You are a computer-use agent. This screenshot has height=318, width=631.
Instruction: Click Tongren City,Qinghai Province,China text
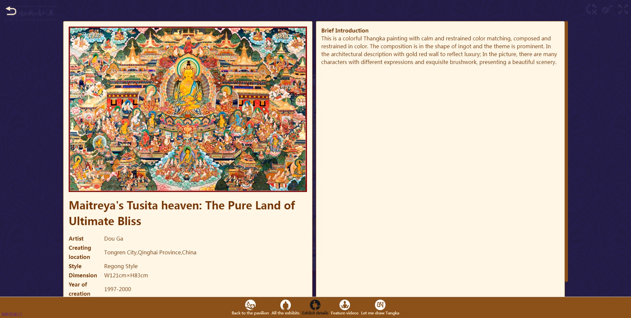tap(150, 252)
